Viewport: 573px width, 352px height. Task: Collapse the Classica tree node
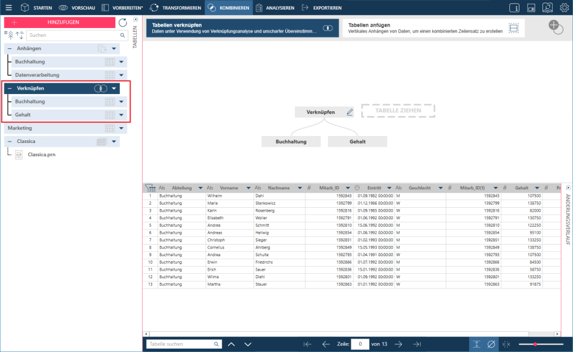point(10,142)
